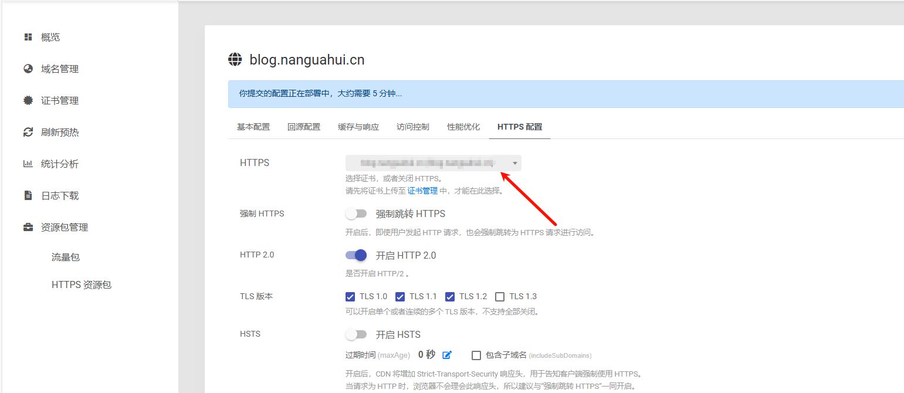Turn off the HTTP 2.0 switch
The width and height of the screenshot is (904, 393).
coord(356,255)
